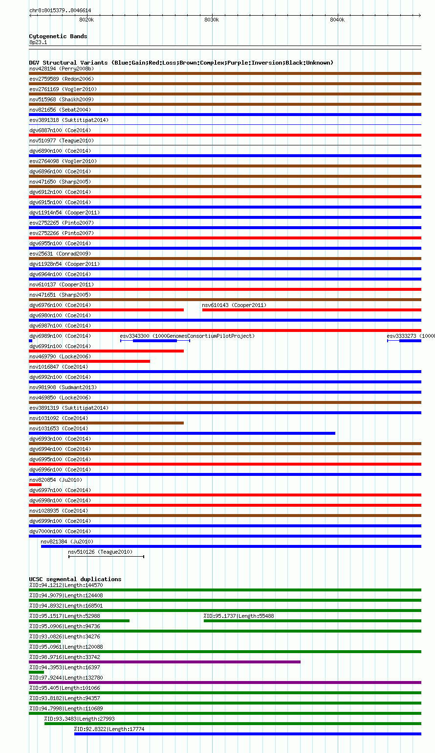Select %ID:95.1737|Length:55488 duplication label
The image size is (435, 753).
(x=239, y=616)
